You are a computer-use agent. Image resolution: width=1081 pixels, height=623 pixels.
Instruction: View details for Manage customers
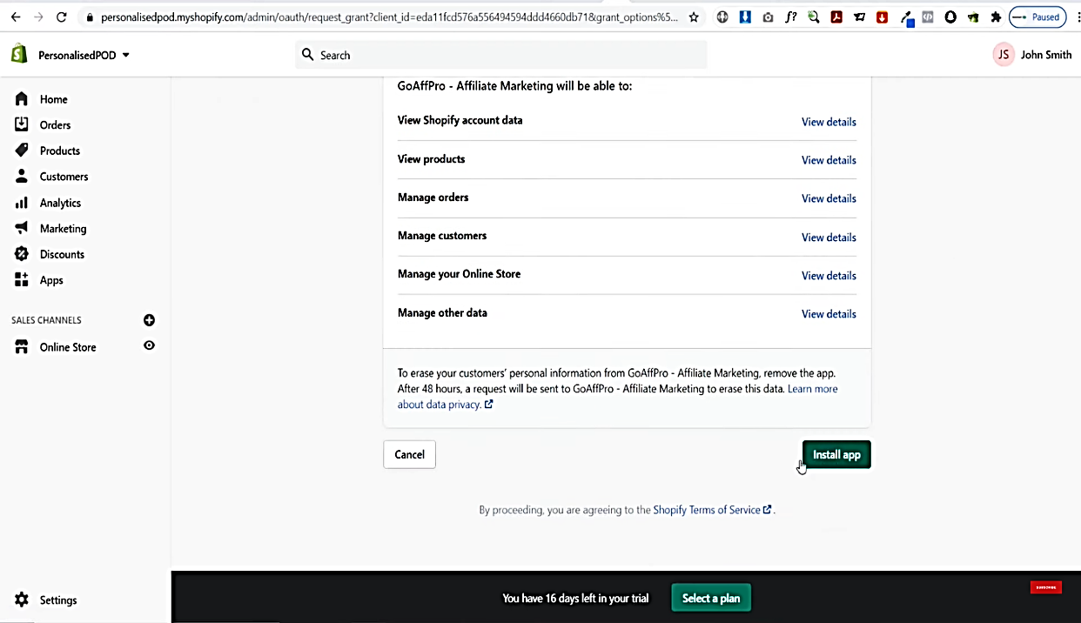(829, 238)
